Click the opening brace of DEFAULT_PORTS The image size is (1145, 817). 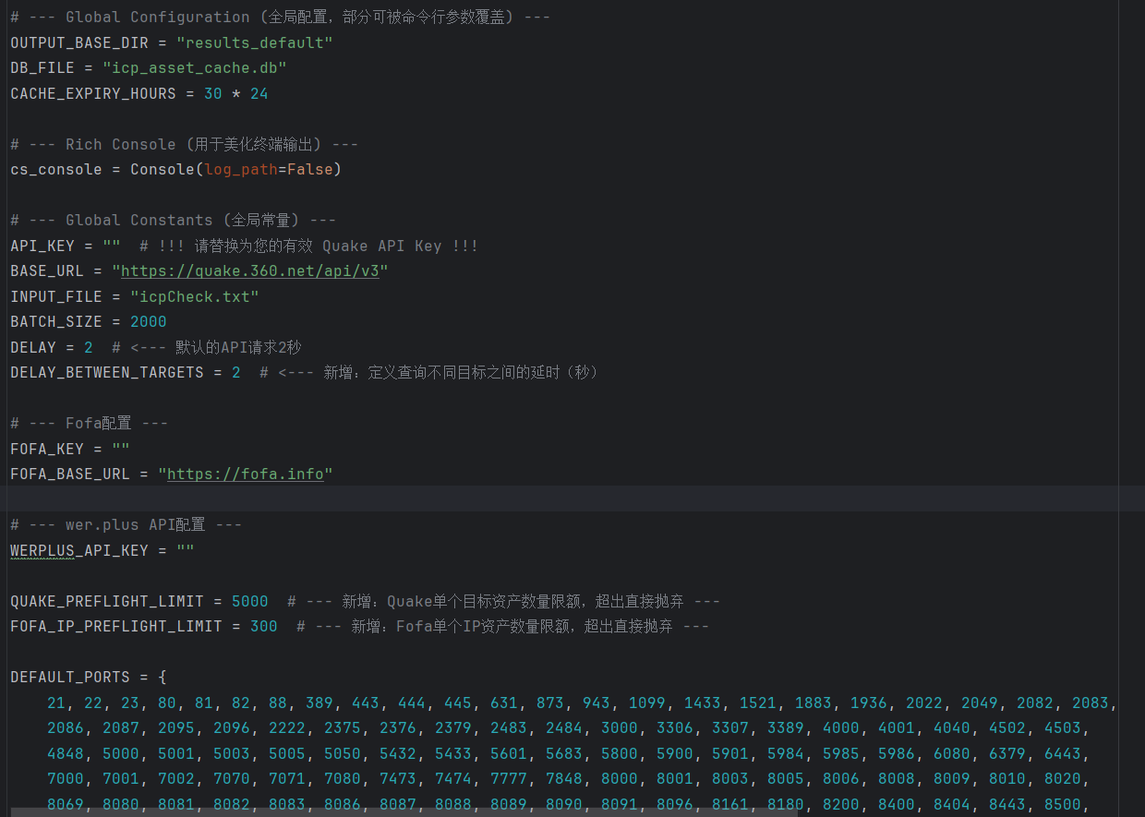coord(163,678)
